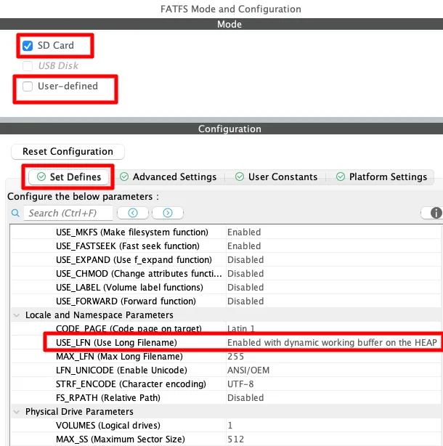Select the MAX_SS (Maximum Sector Size) label
The width and height of the screenshot is (443, 446).
[x=121, y=439]
